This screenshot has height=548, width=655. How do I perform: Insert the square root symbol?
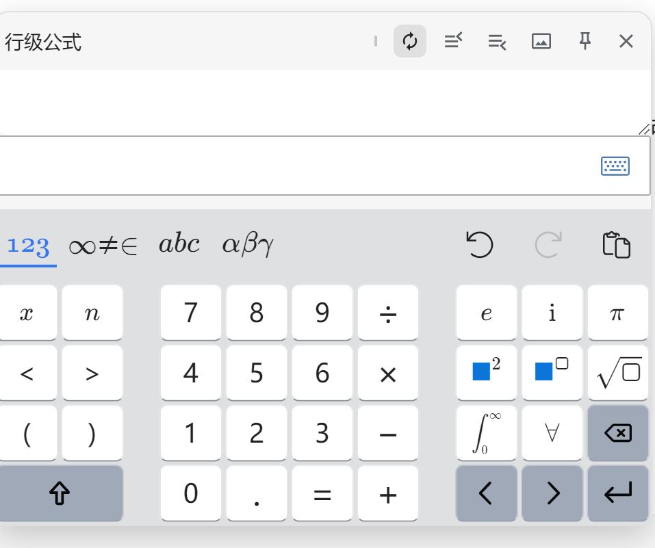(618, 373)
